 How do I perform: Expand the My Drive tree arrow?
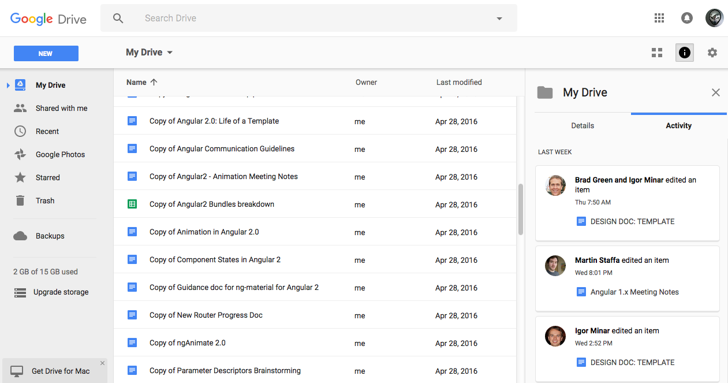[8, 85]
